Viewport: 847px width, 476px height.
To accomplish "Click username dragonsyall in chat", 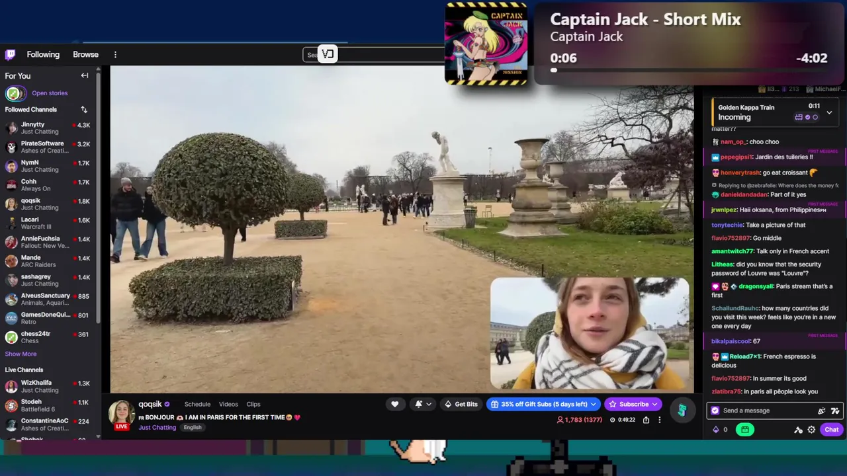I will click(756, 287).
